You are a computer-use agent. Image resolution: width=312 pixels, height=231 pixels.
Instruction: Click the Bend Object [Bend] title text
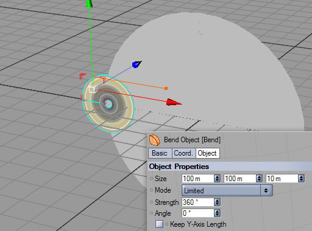point(192,140)
